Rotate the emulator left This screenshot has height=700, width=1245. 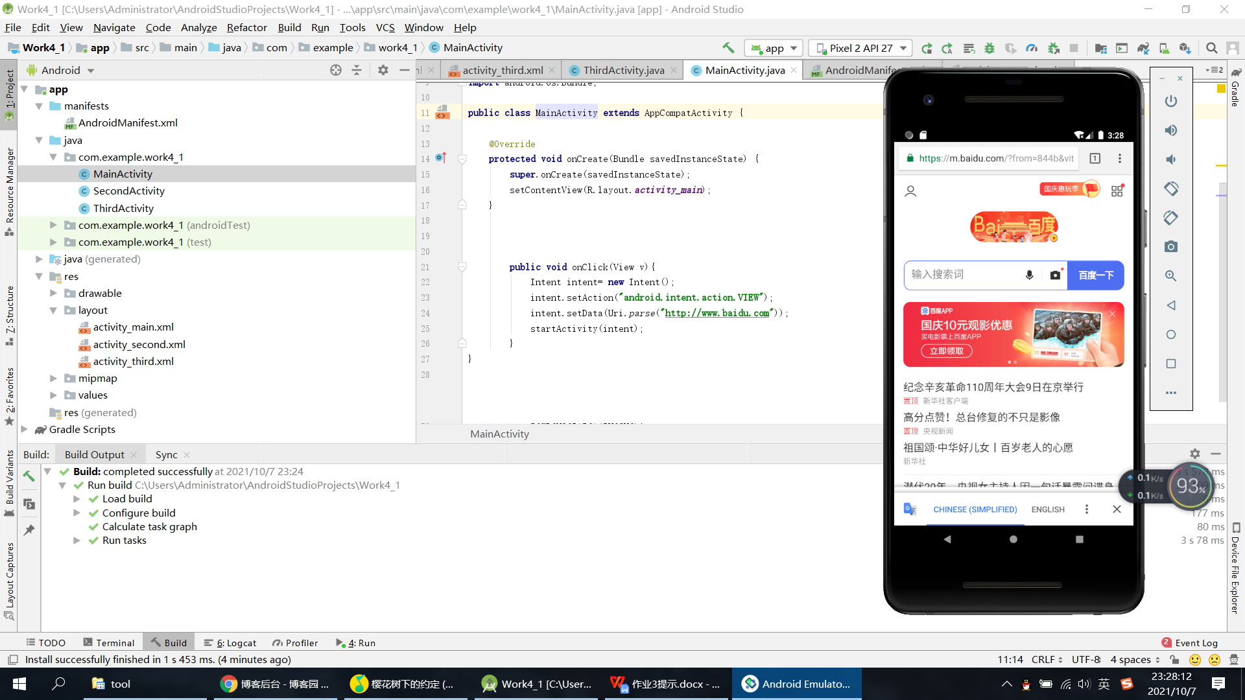click(x=1170, y=189)
